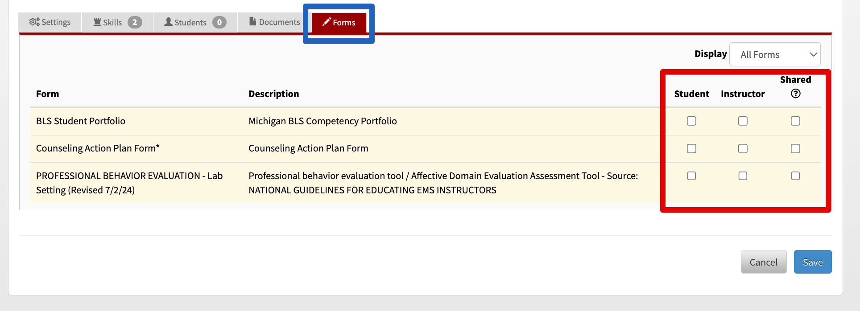860x311 pixels.
Task: Click the file icon on the Documents tab
Action: tap(252, 21)
